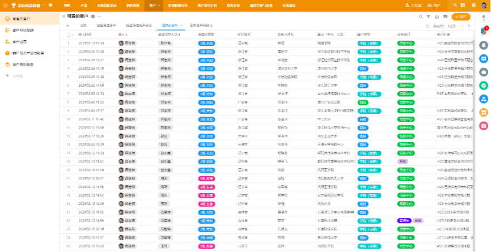Open row 1 dated 2020/02/13 10:33

[x=267, y=43]
